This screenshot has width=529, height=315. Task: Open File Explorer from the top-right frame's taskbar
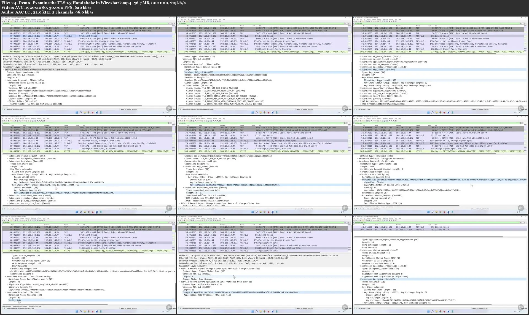click(436, 112)
